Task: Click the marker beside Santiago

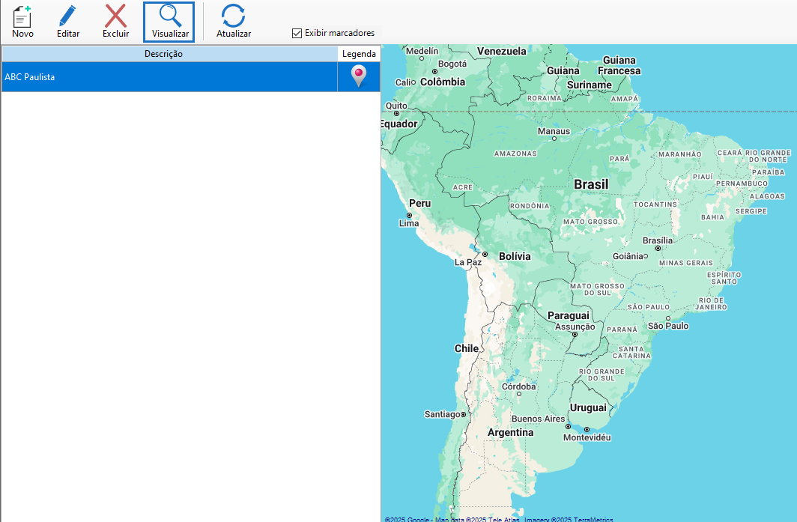Action: click(x=464, y=414)
